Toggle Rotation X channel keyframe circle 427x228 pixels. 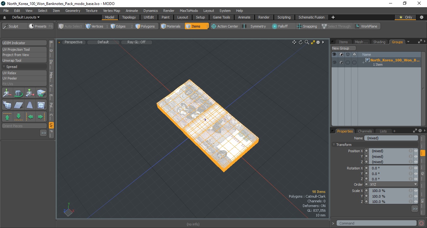(x=366, y=168)
